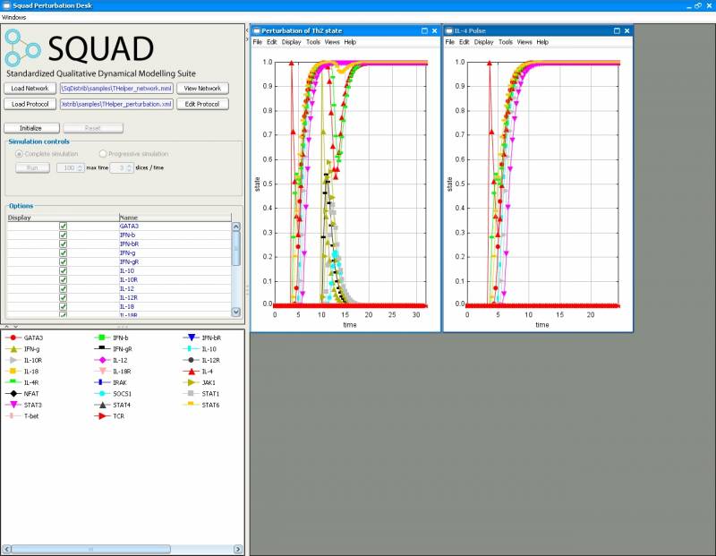716x556 pixels.
Task: Click the legend scrollbar right arrow
Action: (238, 549)
